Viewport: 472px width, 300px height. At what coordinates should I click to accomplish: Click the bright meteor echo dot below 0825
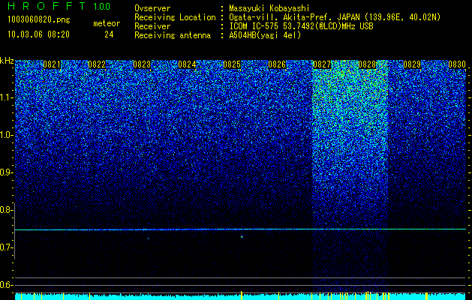tap(242, 236)
